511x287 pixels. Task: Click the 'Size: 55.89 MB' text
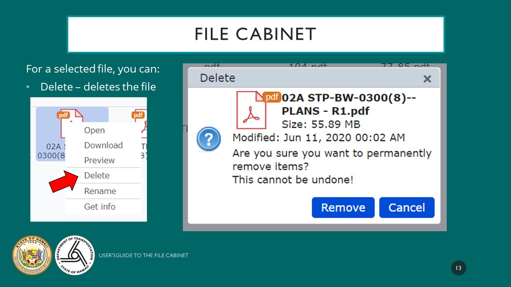[x=321, y=124]
